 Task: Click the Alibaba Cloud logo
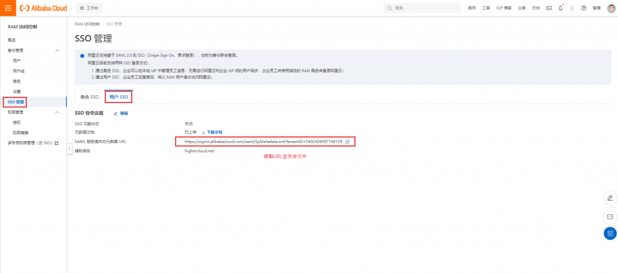coord(43,8)
